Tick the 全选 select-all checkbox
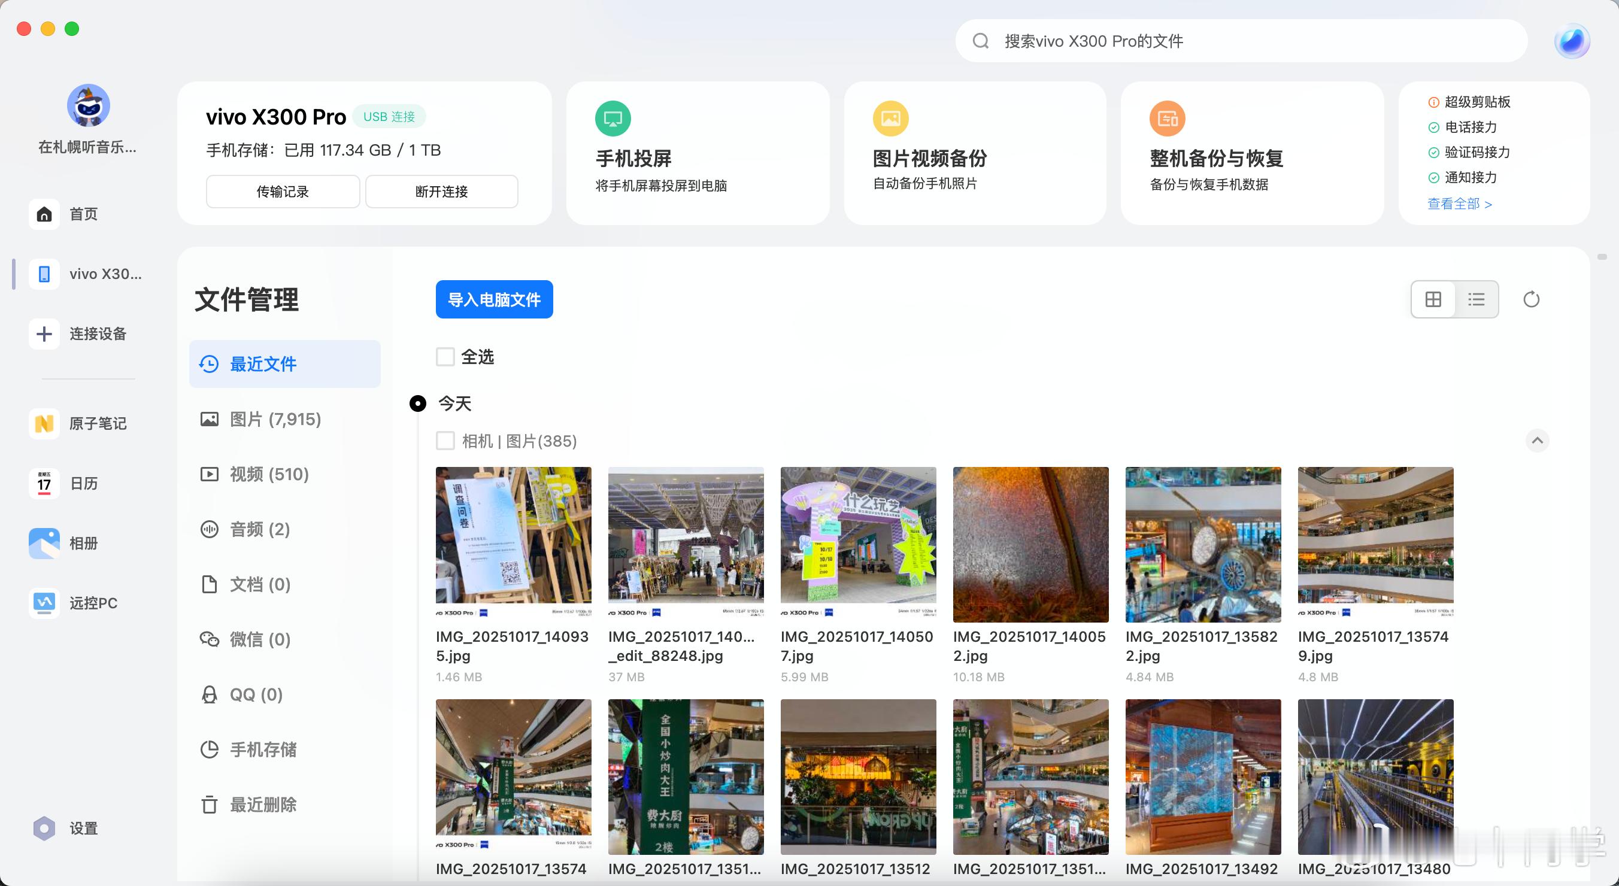The height and width of the screenshot is (886, 1619). [445, 357]
